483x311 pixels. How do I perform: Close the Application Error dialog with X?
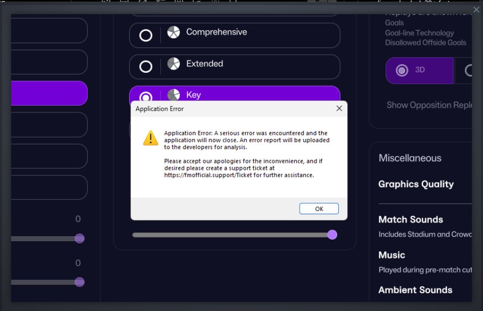click(x=339, y=108)
